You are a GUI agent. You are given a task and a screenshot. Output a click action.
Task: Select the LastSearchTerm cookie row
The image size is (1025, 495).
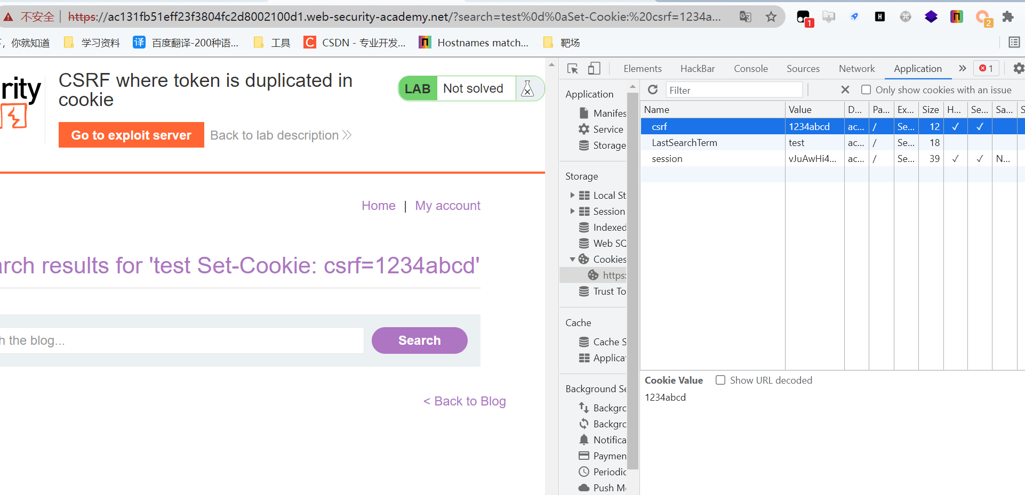(x=832, y=142)
